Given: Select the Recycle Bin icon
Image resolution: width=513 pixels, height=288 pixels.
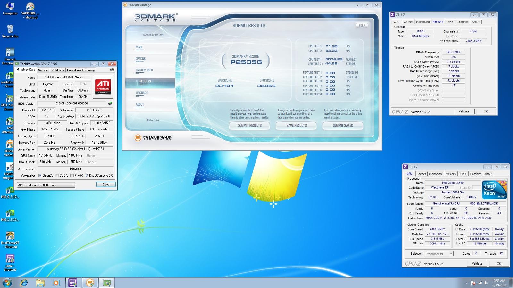Looking at the screenshot, I should [10, 31].
